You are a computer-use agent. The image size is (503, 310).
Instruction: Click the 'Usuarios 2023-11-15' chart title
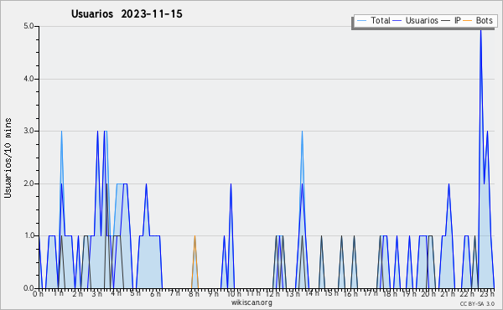point(127,14)
